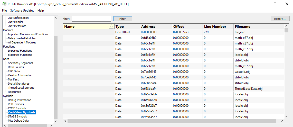Open the Help menu
Viewport: 293px width, 127px height.
pos(41,11)
